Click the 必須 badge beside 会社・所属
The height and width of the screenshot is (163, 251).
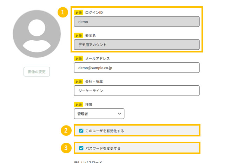[x=78, y=81]
